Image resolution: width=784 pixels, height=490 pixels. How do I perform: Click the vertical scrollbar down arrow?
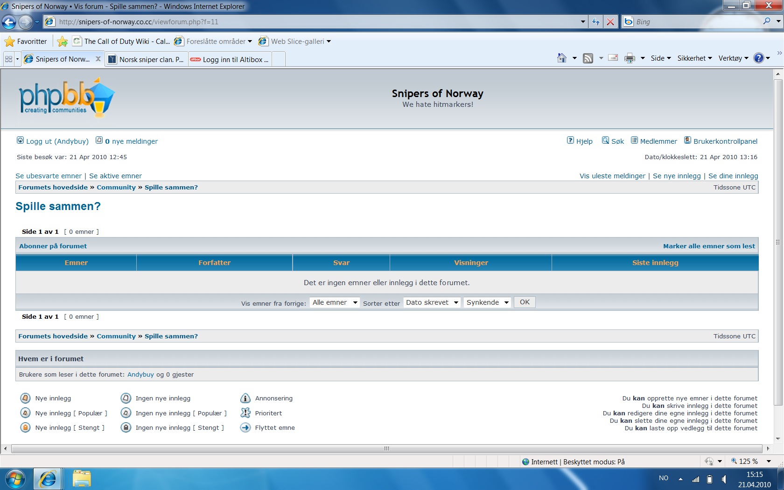(x=778, y=438)
